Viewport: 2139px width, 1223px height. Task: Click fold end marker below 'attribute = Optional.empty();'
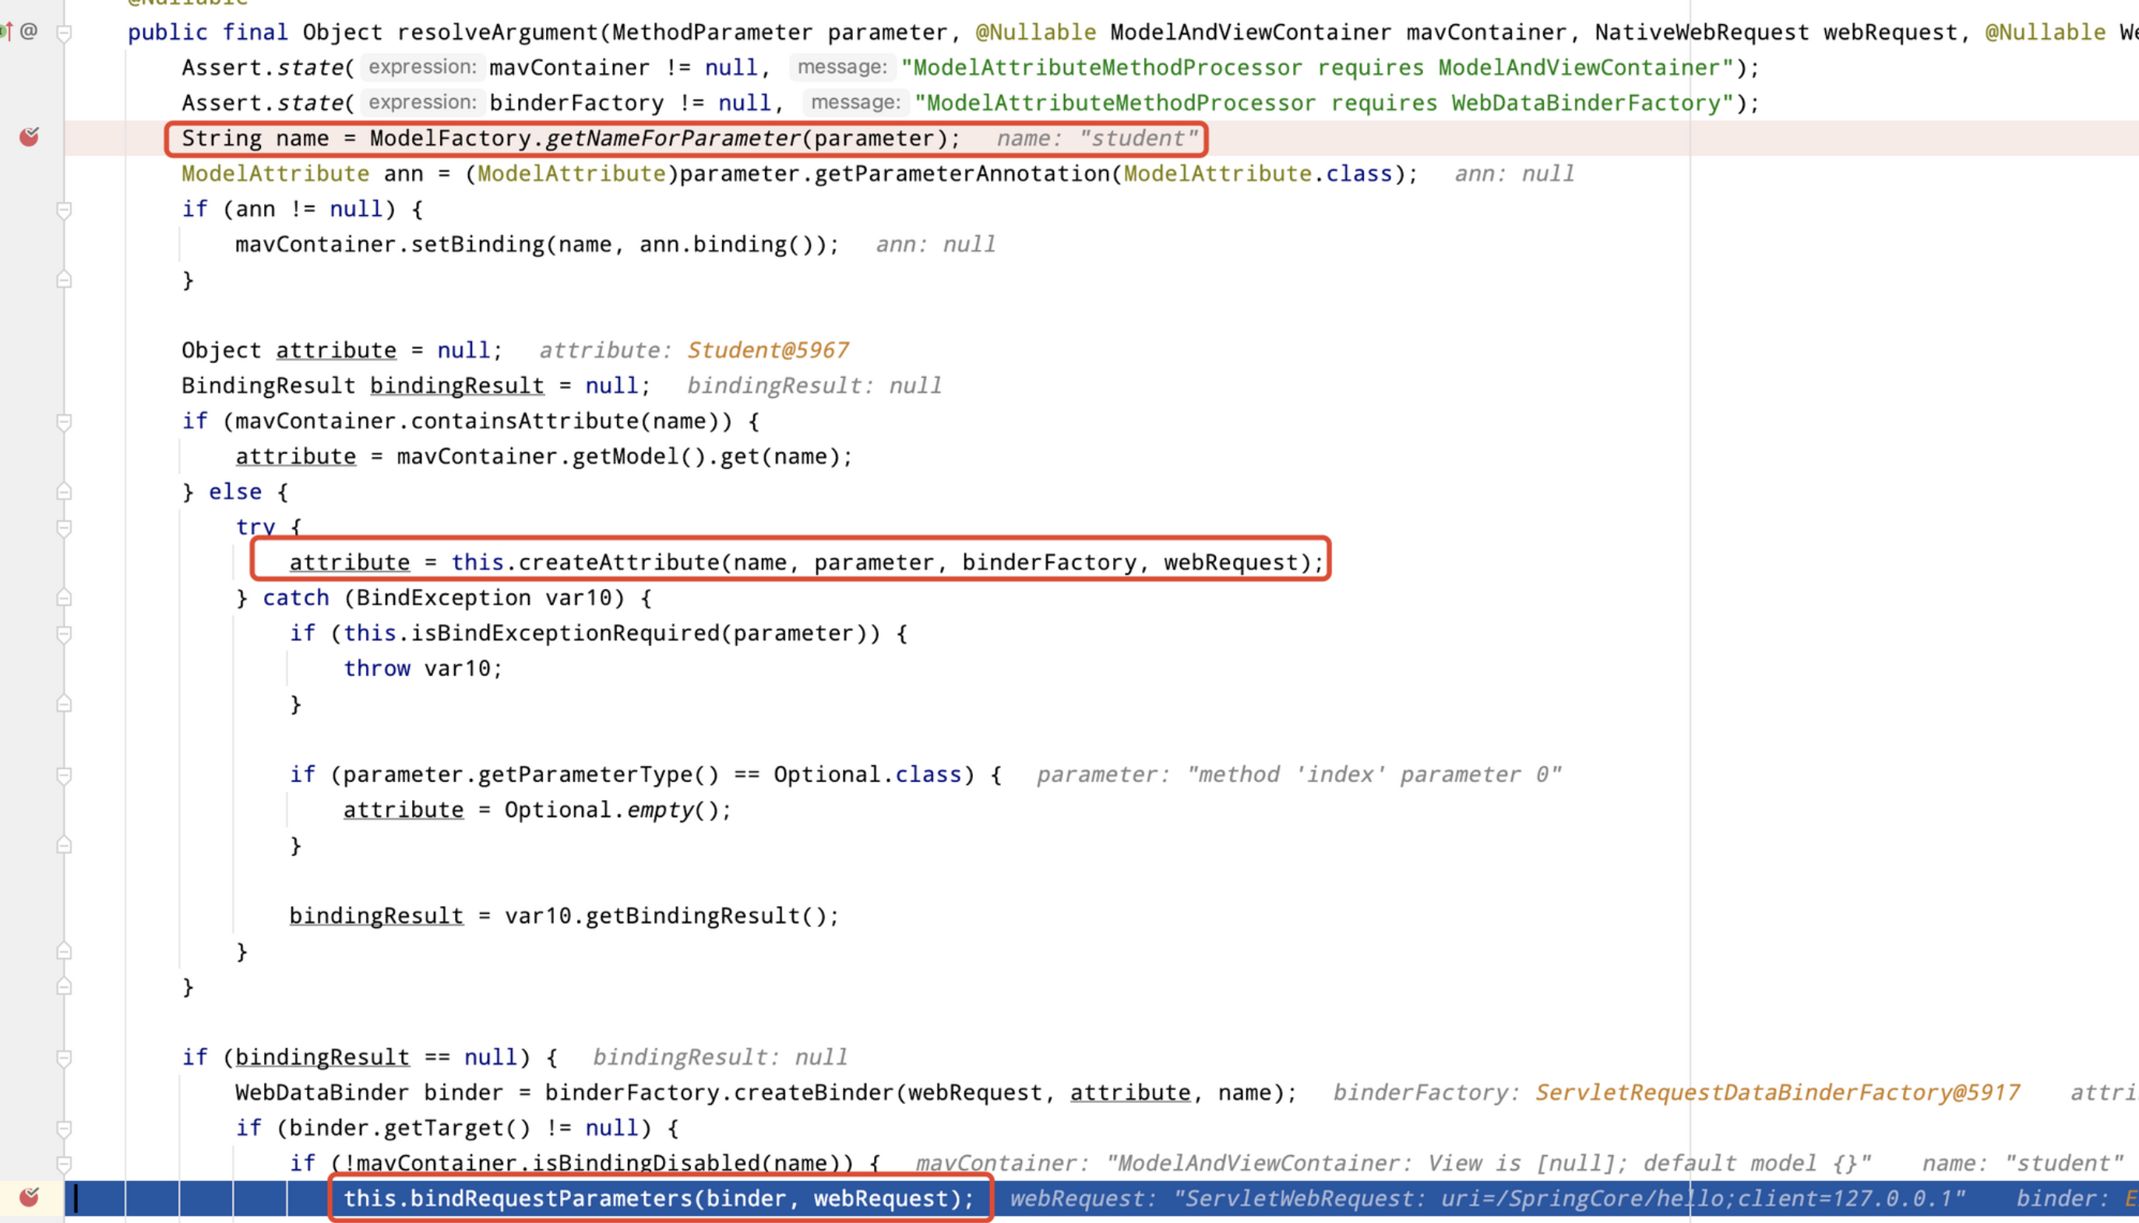point(64,845)
